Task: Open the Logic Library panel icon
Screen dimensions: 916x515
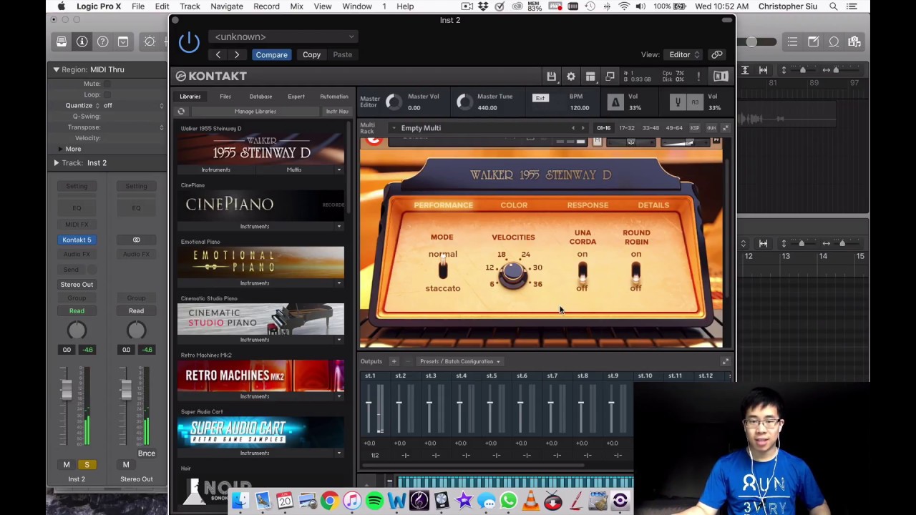Action: [x=62, y=41]
